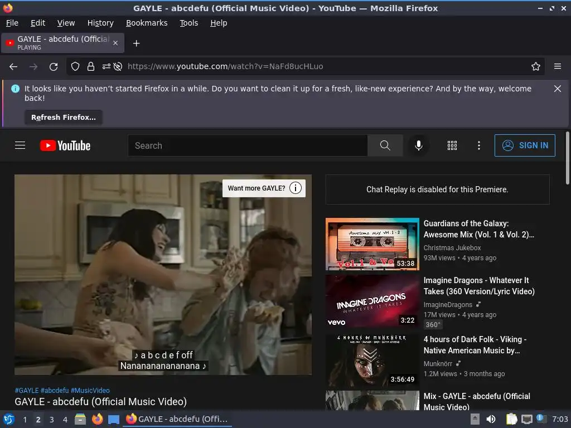Switch to workspace 1
Image resolution: width=571 pixels, height=428 pixels.
click(x=25, y=419)
